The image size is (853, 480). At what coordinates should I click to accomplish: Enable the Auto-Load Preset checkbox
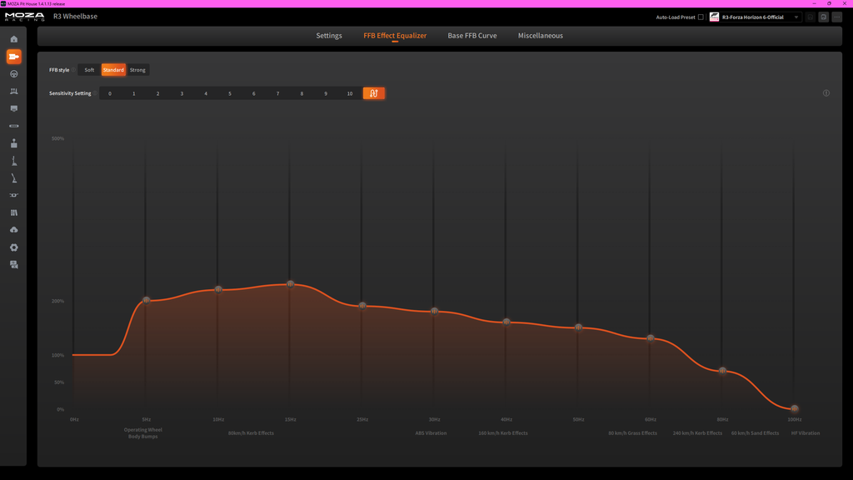pos(701,17)
